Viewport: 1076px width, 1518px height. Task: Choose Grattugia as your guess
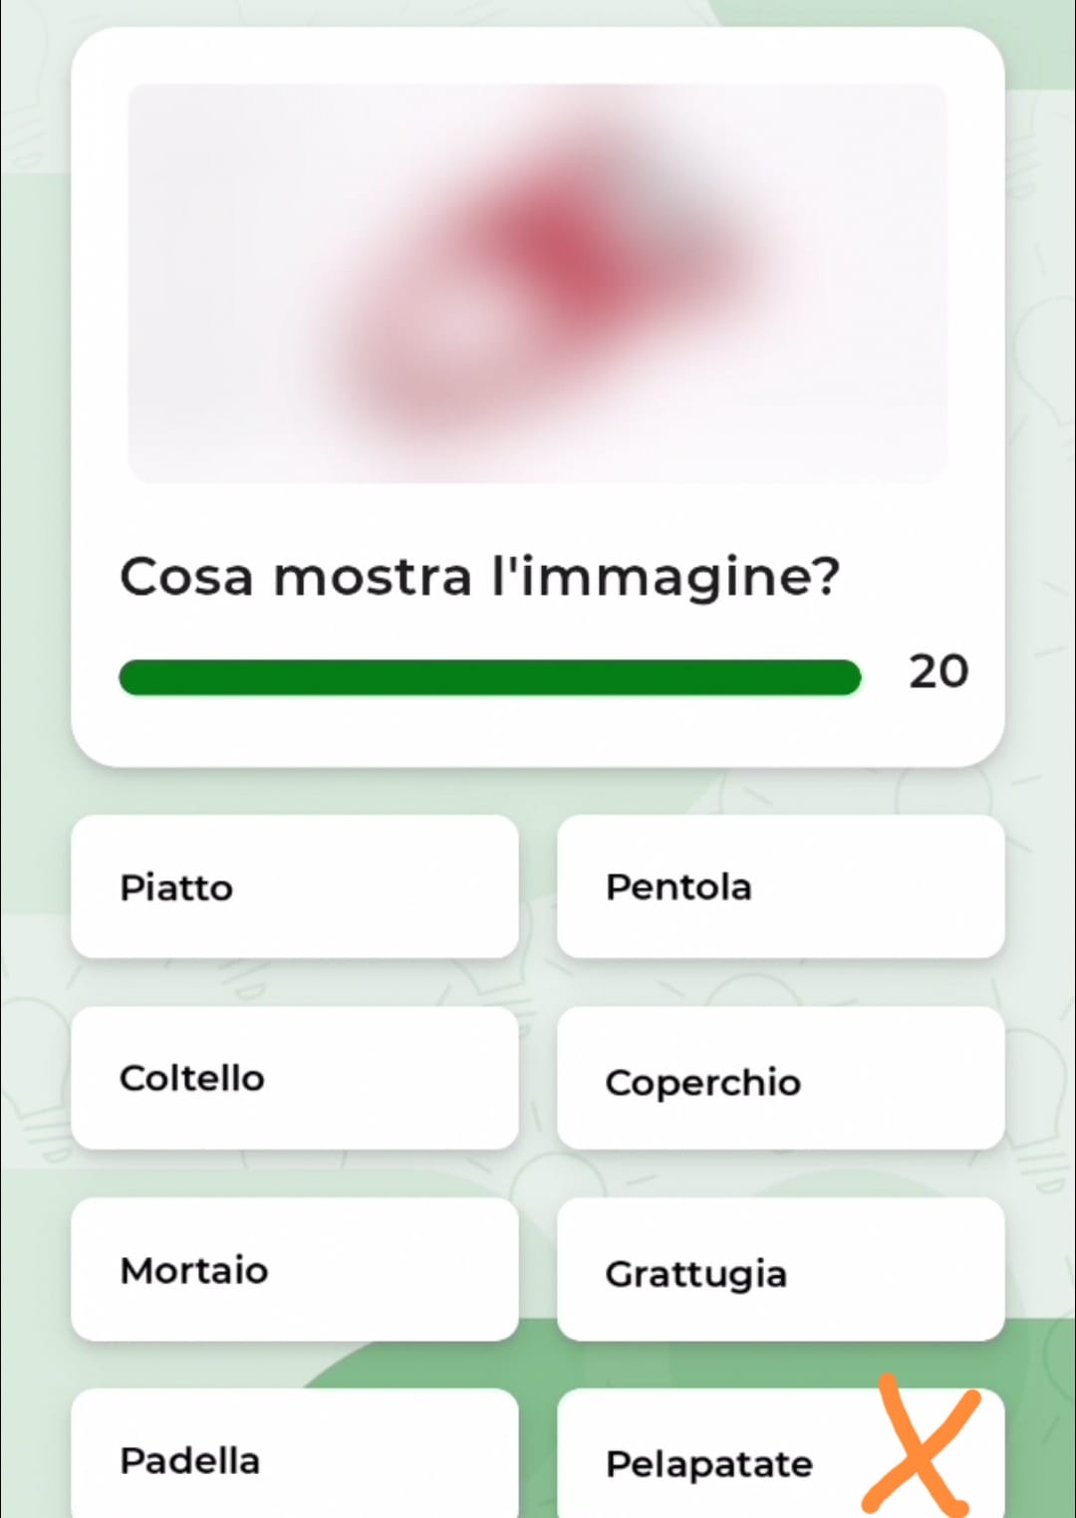781,1269
